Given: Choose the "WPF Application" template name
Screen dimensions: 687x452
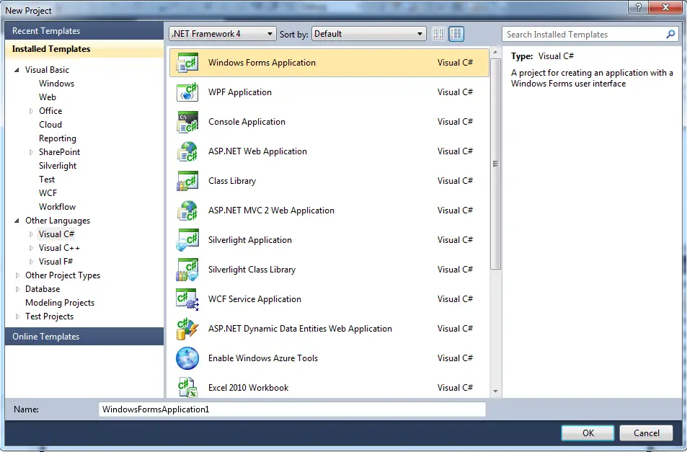Looking at the screenshot, I should tap(240, 92).
